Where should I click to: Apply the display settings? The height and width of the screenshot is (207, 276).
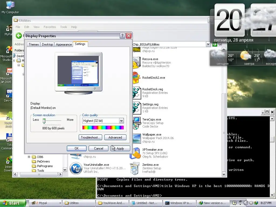[120, 149]
